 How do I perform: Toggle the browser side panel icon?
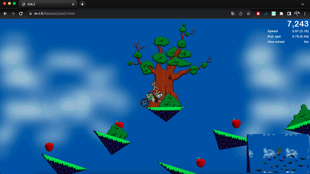coord(289,14)
